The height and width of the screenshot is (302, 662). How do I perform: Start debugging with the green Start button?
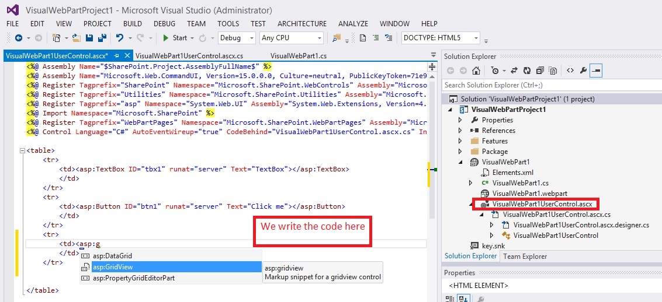pyautogui.click(x=175, y=38)
